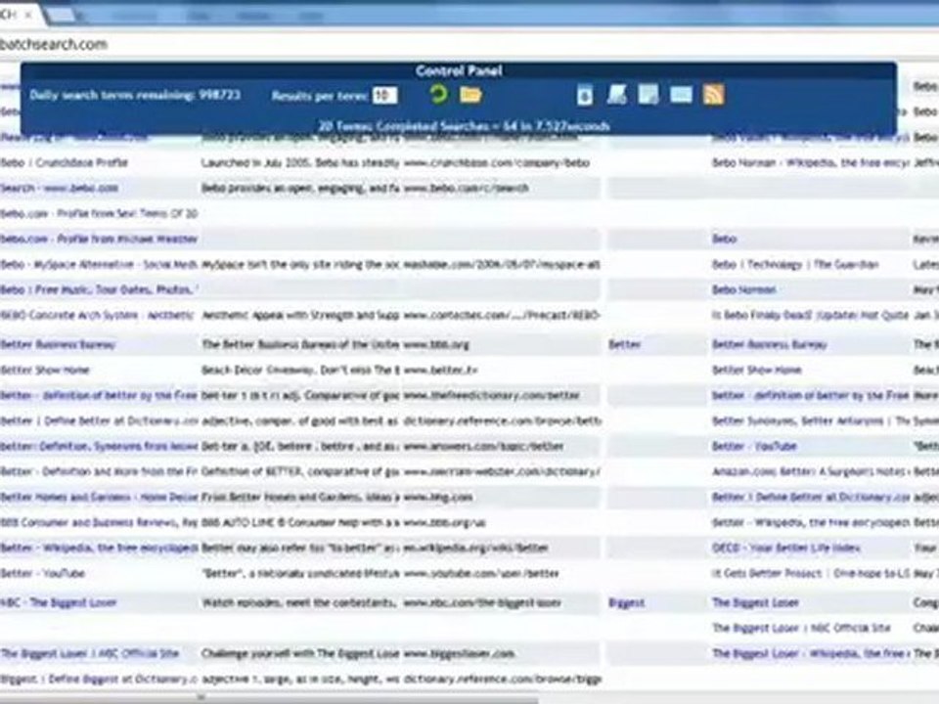
Task: Click URL www.bebo.com/c/search
Action: pyautogui.click(x=466, y=188)
